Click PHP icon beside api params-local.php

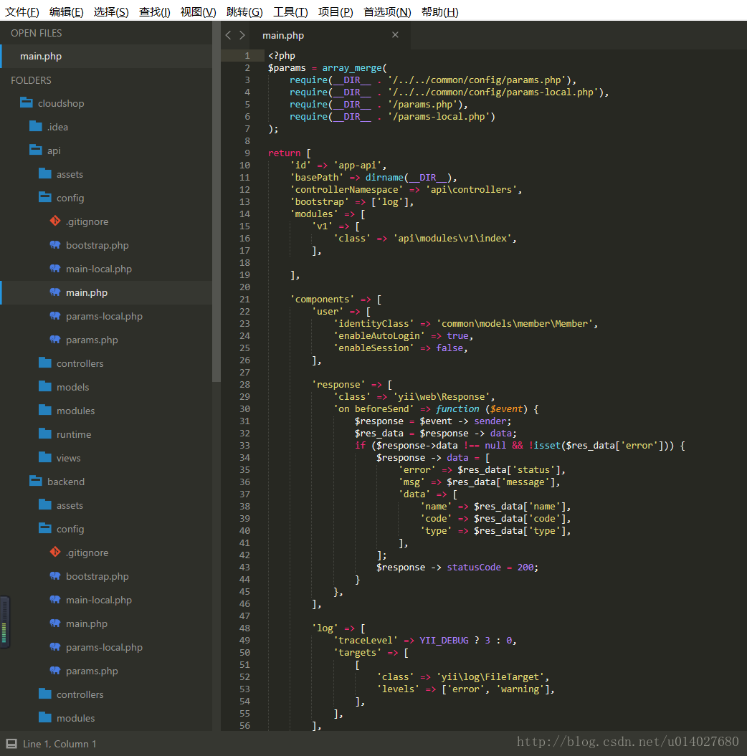pos(55,316)
